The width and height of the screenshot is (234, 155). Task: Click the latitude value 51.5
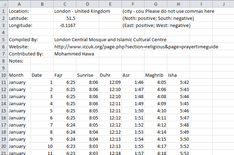(x=65, y=18)
